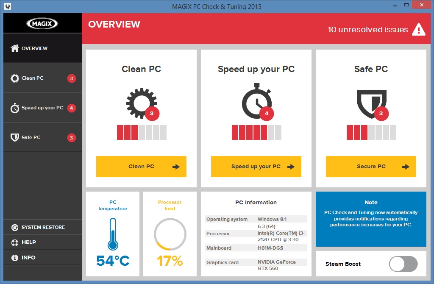Viewport: 434px width, 284px height.
Task: Click the 10 unresolved issues text
Action: tap(368, 30)
